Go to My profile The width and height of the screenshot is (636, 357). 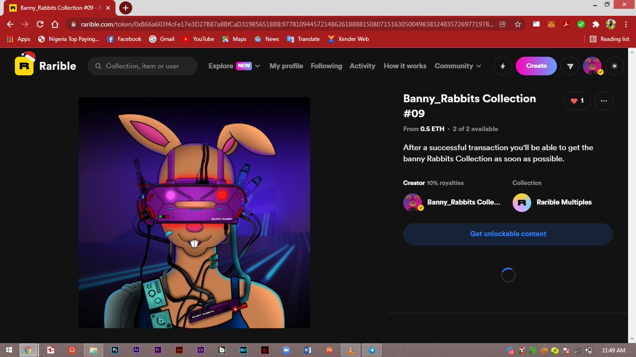click(x=286, y=66)
